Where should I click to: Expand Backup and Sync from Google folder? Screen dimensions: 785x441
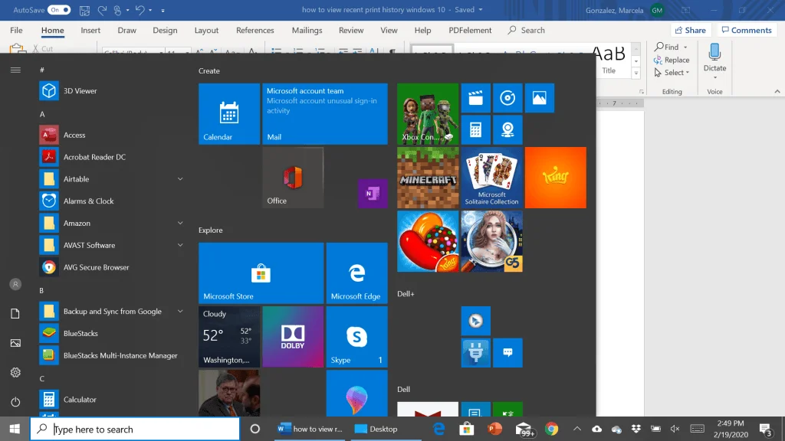[180, 312]
